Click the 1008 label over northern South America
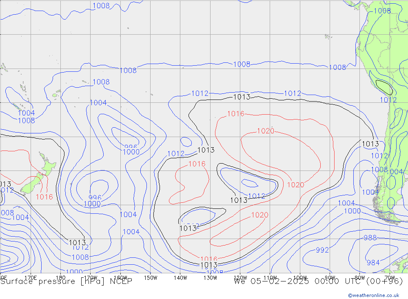 (x=382, y=11)
